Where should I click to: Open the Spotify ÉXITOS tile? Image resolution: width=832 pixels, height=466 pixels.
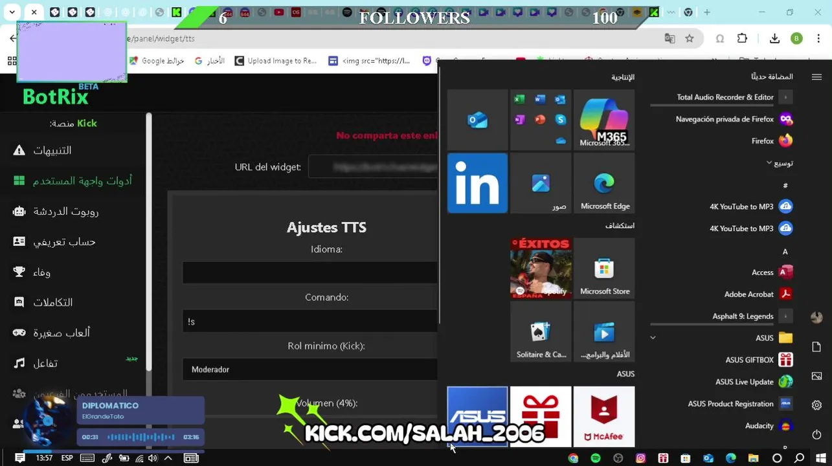(x=541, y=268)
